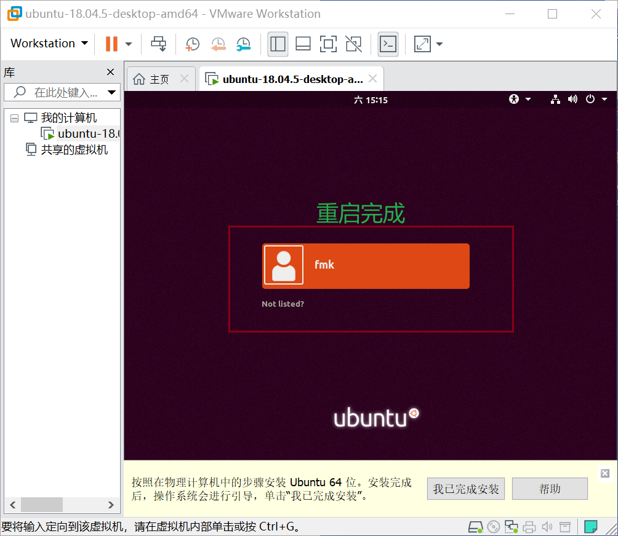The height and width of the screenshot is (536, 618).
Task: Click the message log icon in status bar
Action: tap(590, 527)
